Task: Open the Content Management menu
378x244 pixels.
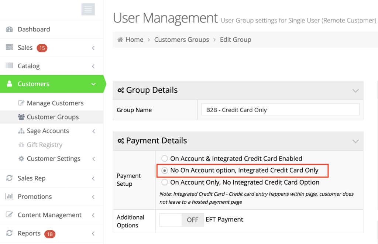Action: tap(49, 215)
